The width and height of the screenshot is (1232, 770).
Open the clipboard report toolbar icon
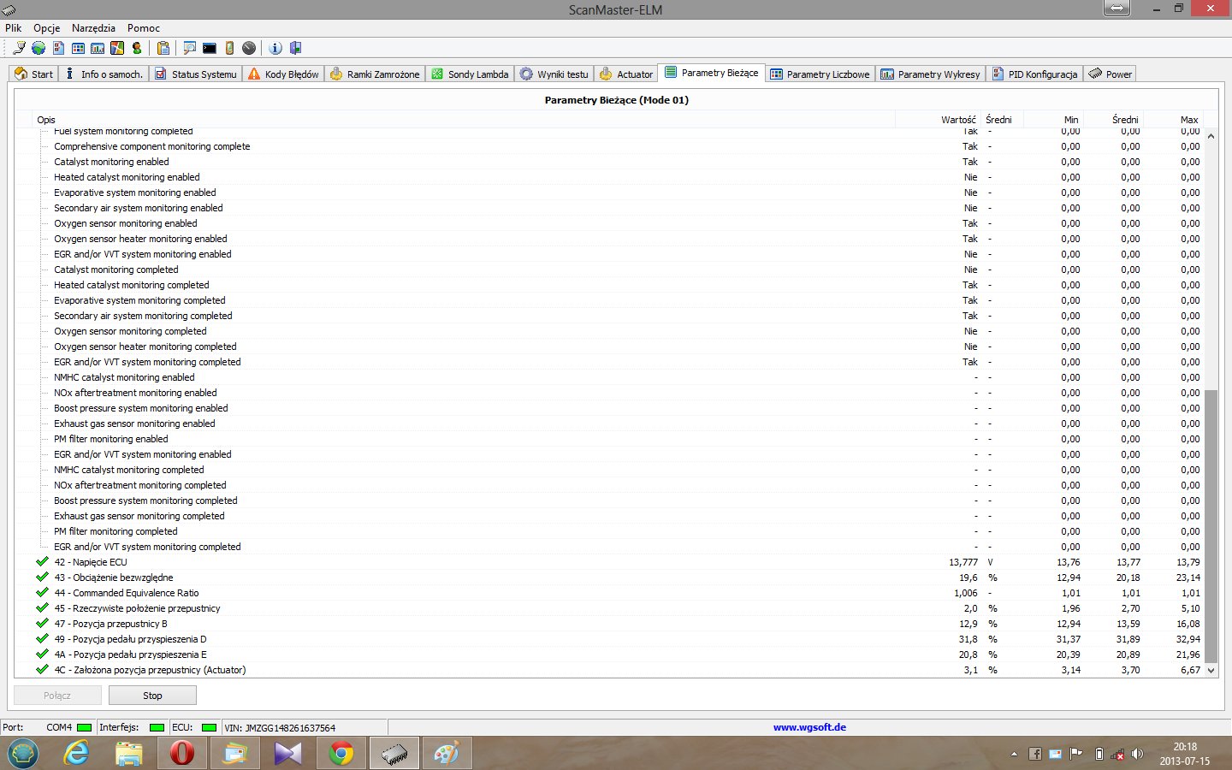pos(163,48)
